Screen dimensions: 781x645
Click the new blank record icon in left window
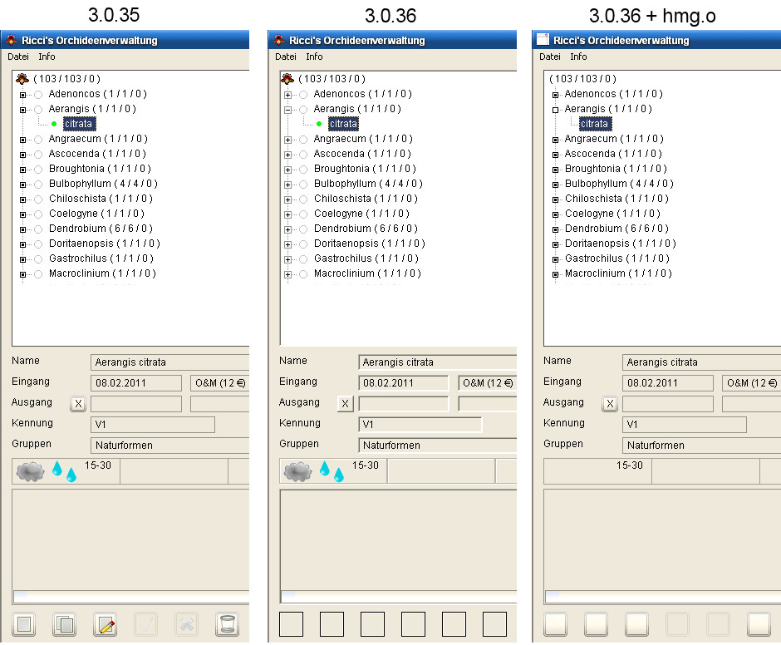click(x=24, y=625)
